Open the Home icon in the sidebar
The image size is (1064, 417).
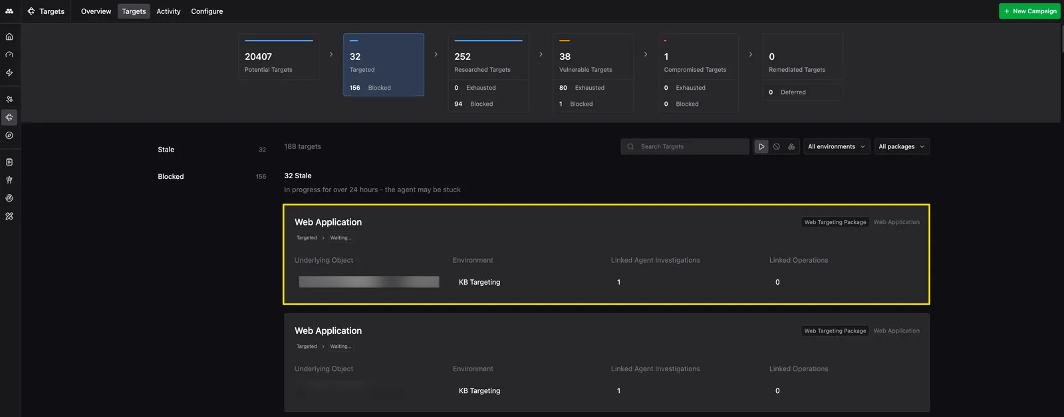(x=9, y=37)
